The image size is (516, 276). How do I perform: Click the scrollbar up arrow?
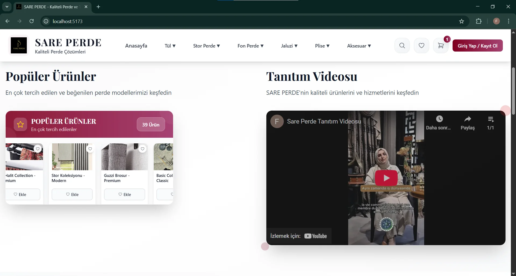click(x=513, y=32)
